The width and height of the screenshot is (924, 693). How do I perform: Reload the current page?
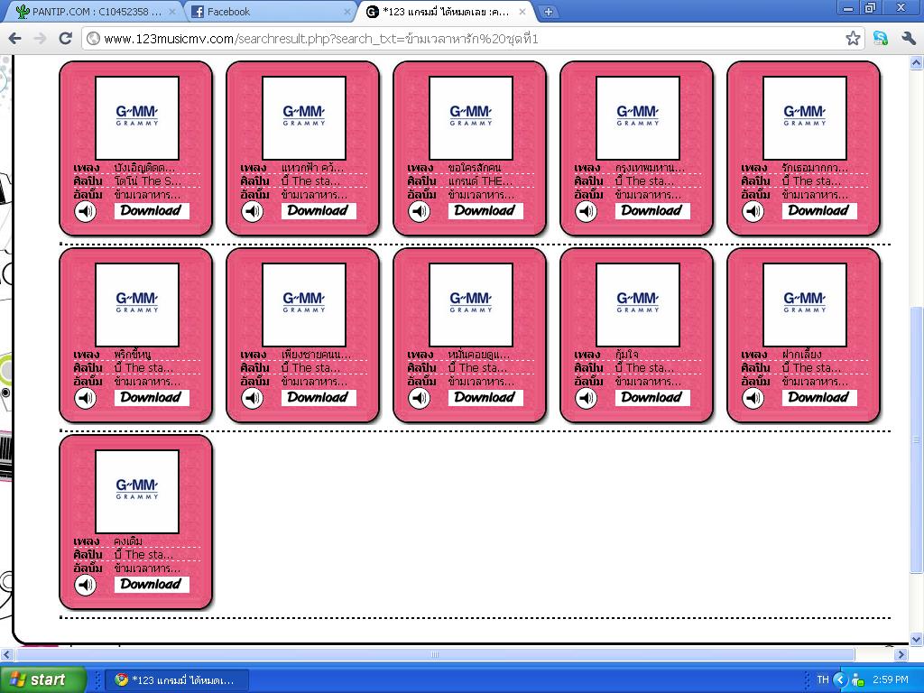point(65,39)
